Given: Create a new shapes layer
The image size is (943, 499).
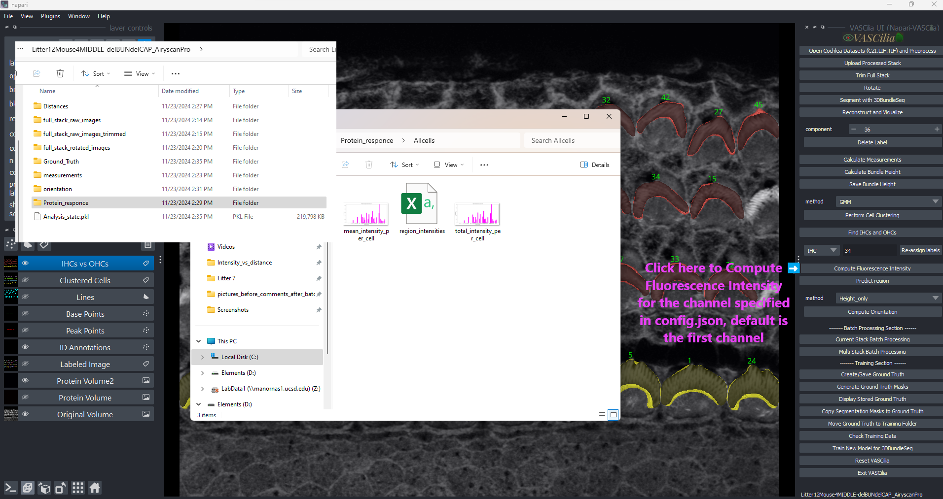Looking at the screenshot, I should (28, 244).
